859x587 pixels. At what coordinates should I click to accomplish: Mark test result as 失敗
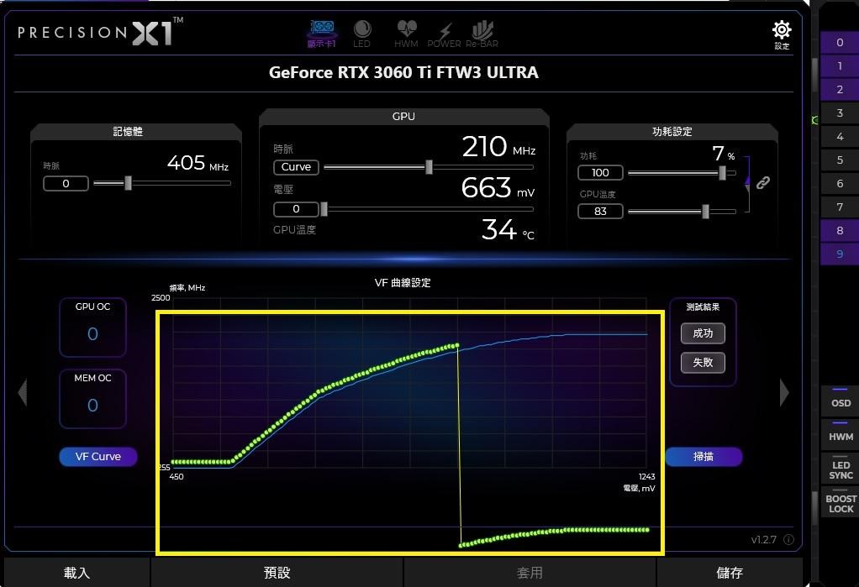click(x=703, y=363)
